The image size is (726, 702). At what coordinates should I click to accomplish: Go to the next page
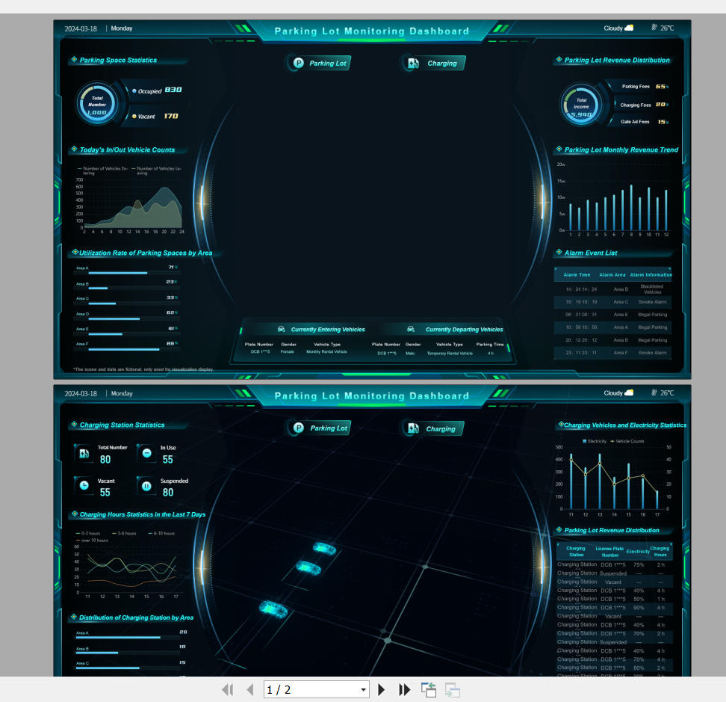coord(381,689)
